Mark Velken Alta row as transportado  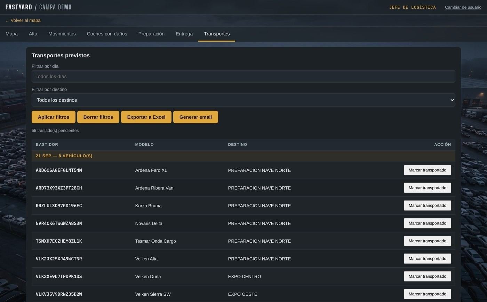[427, 259]
